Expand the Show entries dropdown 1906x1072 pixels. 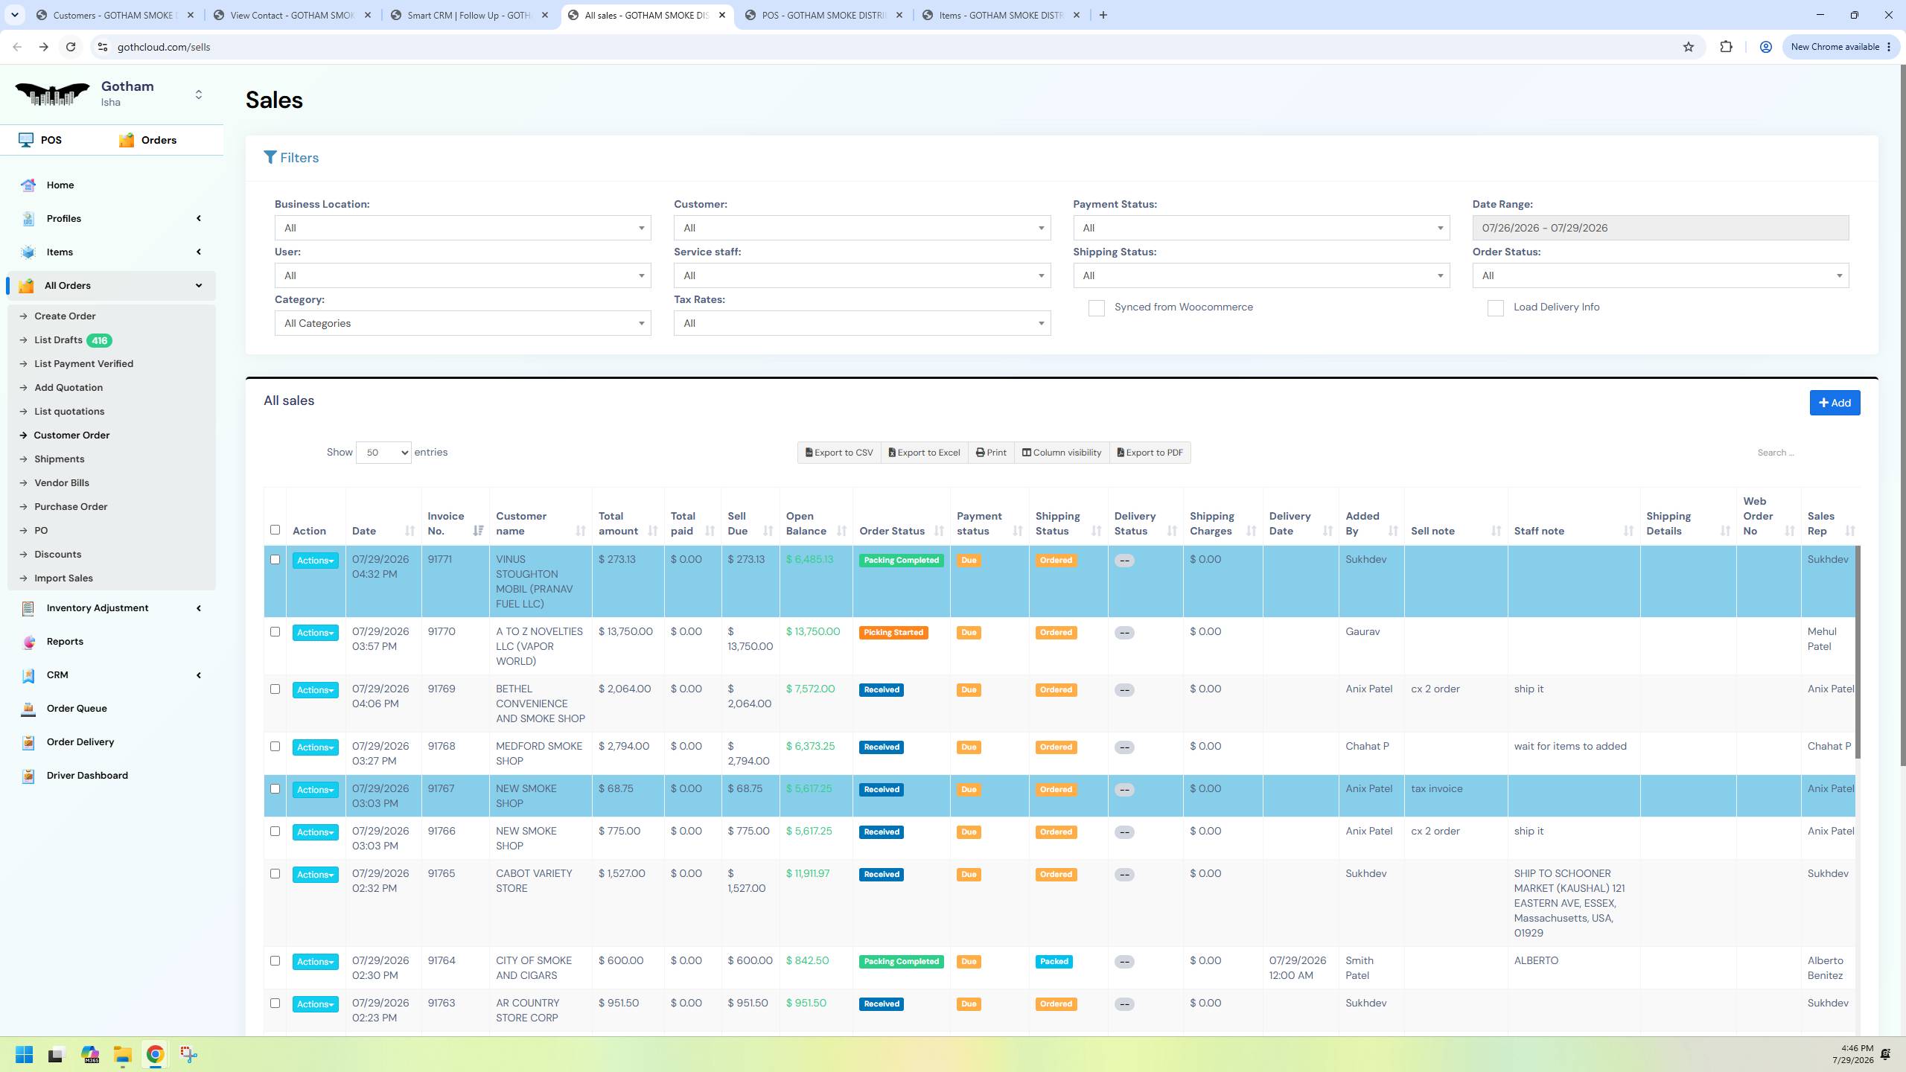[x=383, y=453]
